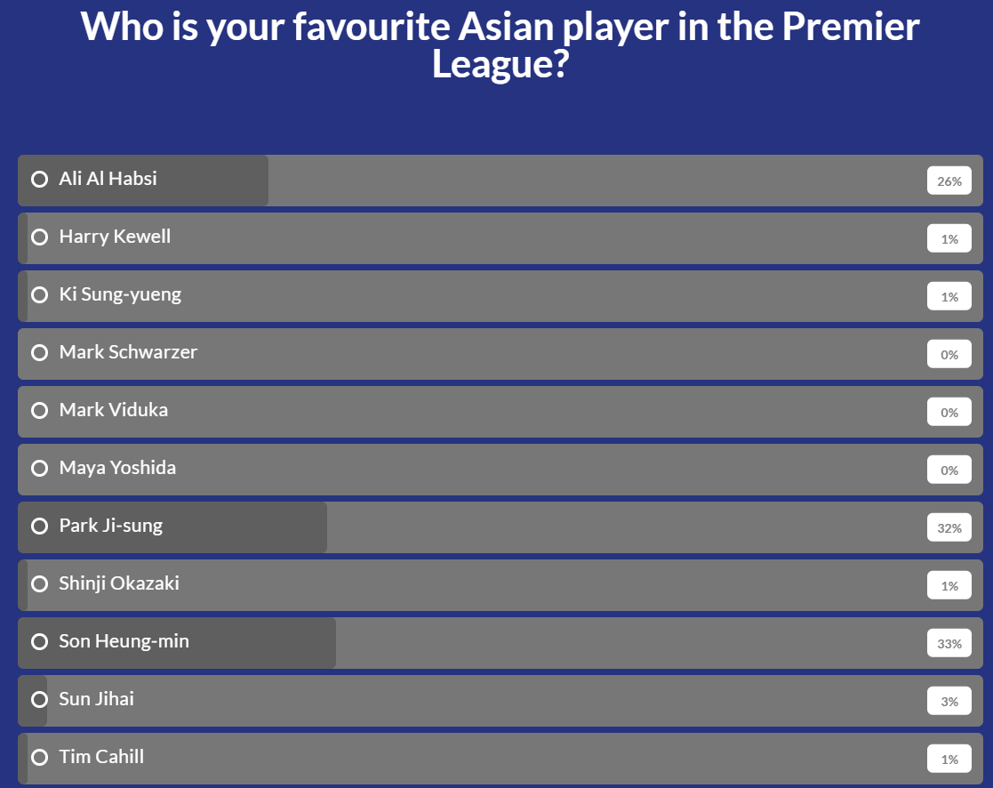Click the Son Heung-min name label
Screen dimensions: 993x788
click(x=124, y=641)
